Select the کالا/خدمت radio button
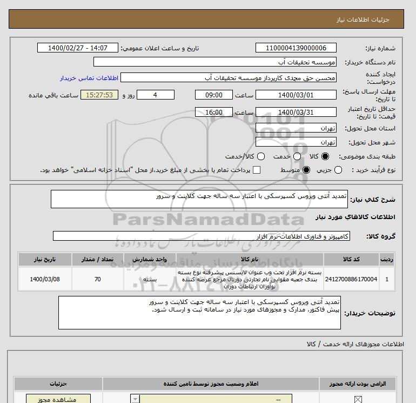The height and width of the screenshot is (403, 416). [261, 156]
